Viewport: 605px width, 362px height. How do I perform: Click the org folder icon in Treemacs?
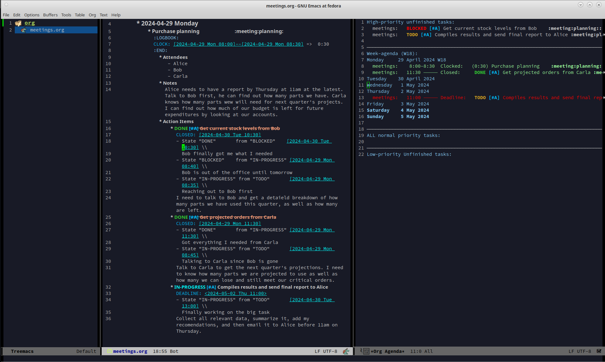pos(18,23)
